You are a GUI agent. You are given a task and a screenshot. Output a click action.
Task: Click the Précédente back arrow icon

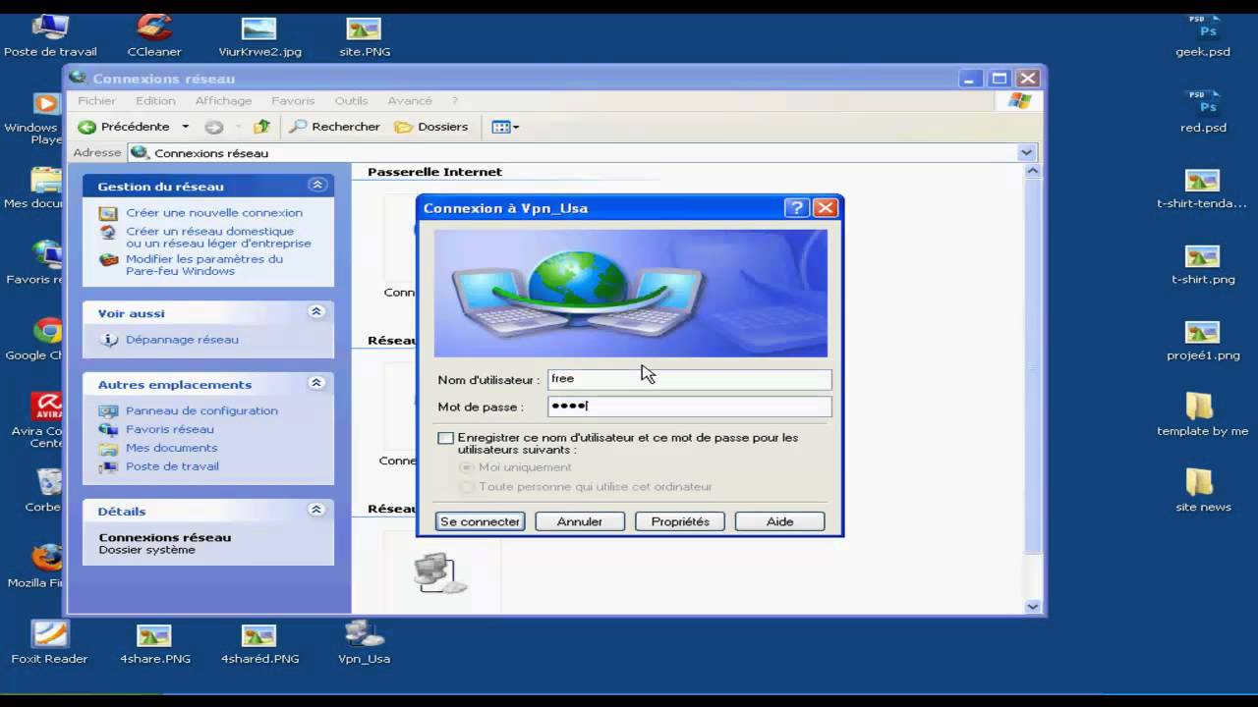tap(86, 127)
